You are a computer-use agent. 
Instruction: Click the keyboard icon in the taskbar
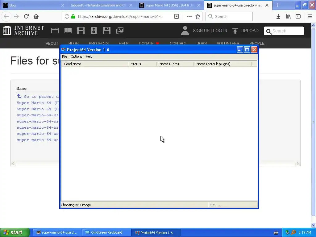[x=276, y=233]
